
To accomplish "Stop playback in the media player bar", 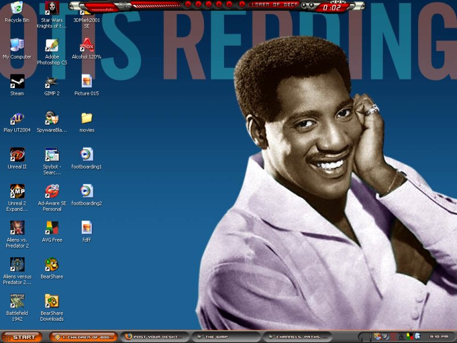I will click(219, 5).
